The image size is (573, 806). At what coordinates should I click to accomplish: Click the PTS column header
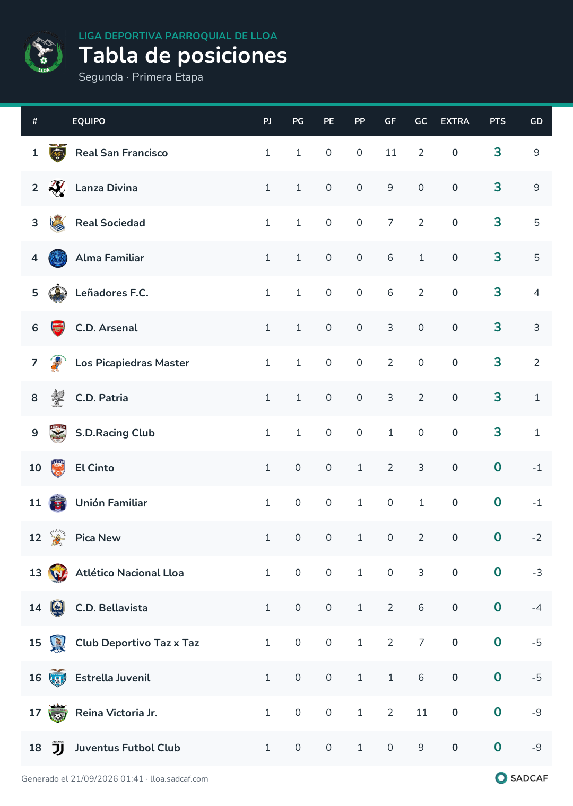[x=498, y=121]
